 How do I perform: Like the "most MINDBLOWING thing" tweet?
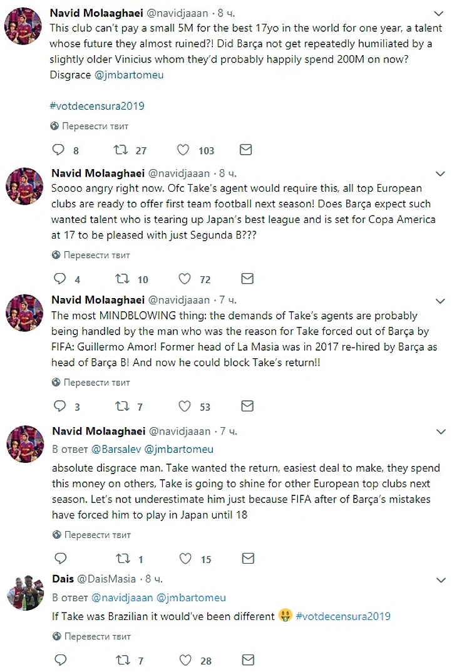pos(183,406)
